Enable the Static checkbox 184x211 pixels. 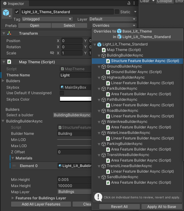coord(117,12)
